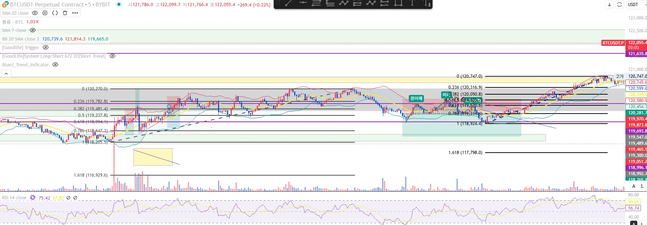647x225 pixels.
Task: Show the BlueJ_Trend_Indicator
Action: [55, 64]
